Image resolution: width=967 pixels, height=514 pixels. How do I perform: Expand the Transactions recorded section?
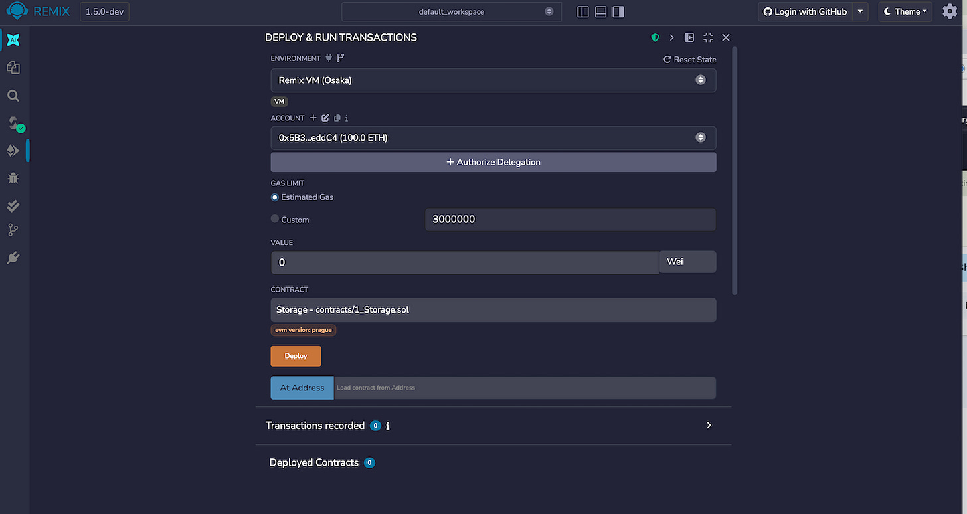click(709, 426)
